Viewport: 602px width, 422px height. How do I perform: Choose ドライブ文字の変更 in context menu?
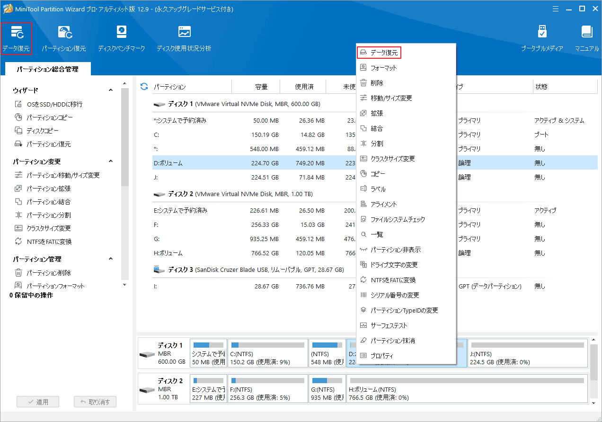(406, 265)
